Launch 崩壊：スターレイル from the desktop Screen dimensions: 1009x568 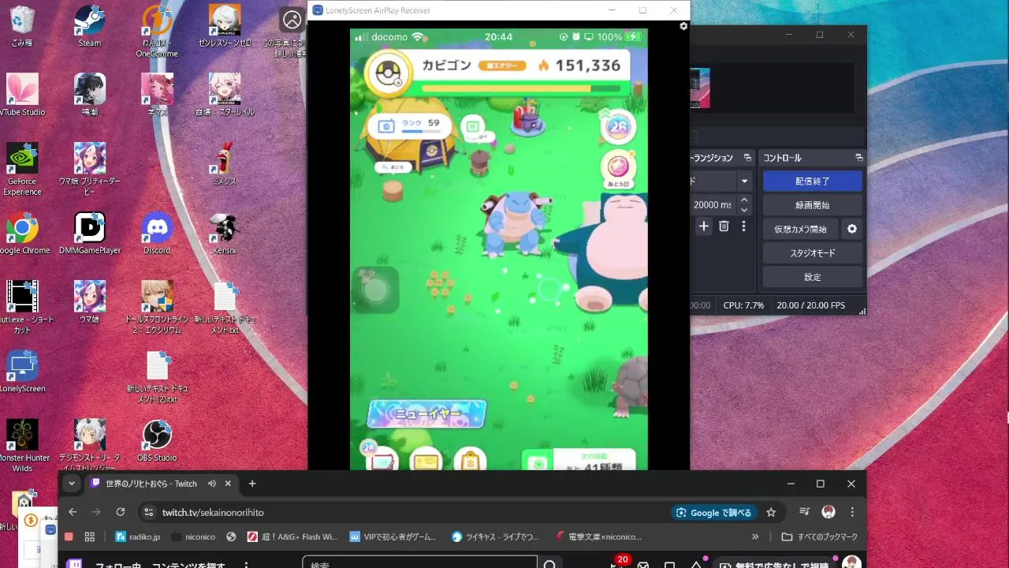[x=225, y=95]
